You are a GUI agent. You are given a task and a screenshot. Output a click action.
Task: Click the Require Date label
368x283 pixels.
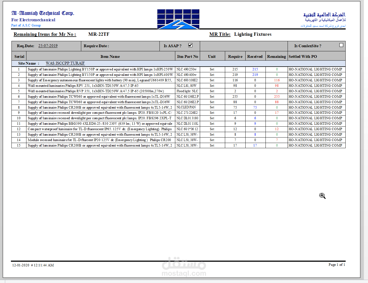tap(96, 46)
